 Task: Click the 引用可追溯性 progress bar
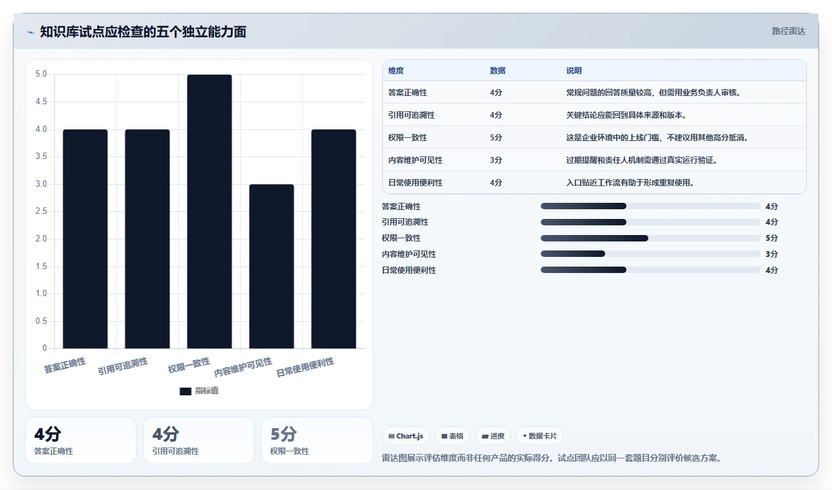click(x=651, y=222)
